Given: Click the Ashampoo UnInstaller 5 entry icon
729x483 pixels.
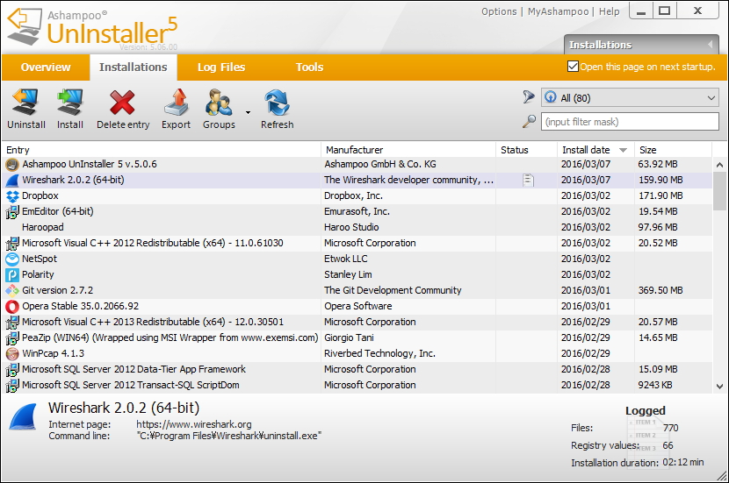Looking at the screenshot, I should click(12, 164).
